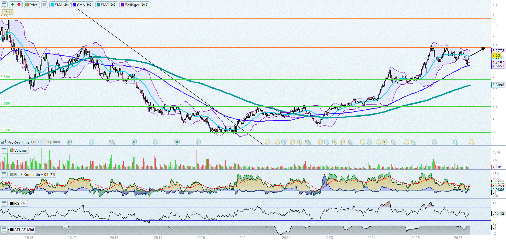The image size is (506, 240).
Task: Click the main price panel window icon
Action: [4, 5]
